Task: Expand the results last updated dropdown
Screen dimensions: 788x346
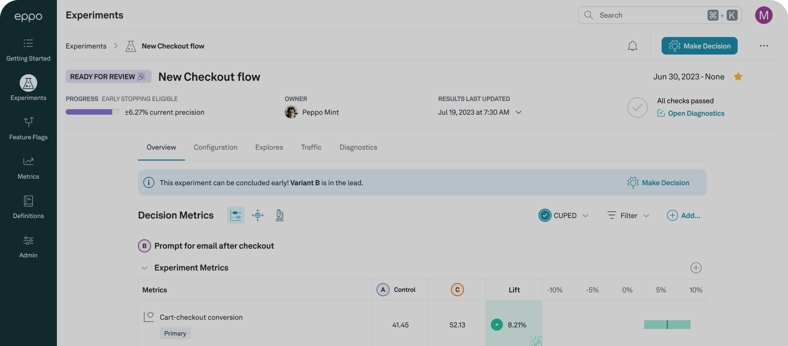Action: [518, 112]
